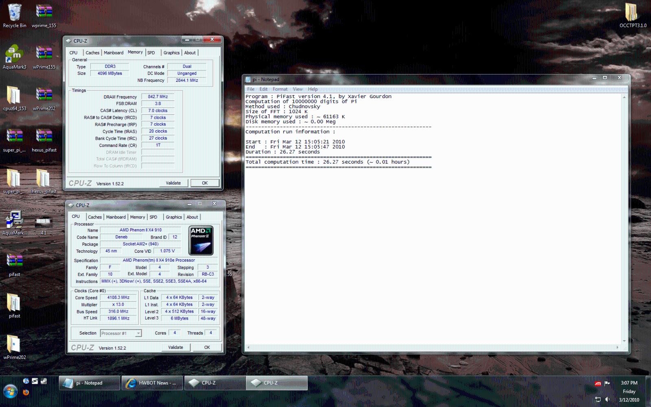Select the SPD tab in the CPU-Z Timings window
Image resolution: width=651 pixels, height=407 pixels.
[151, 53]
